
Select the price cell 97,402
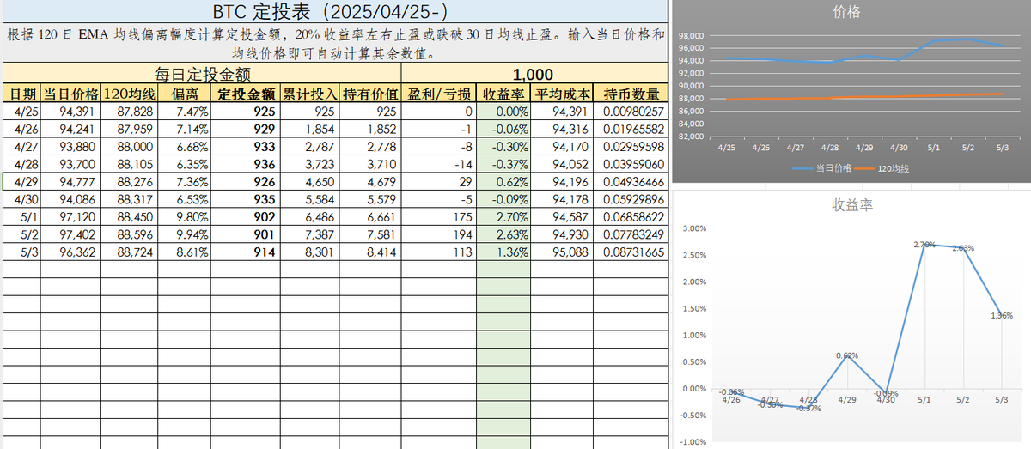70,234
